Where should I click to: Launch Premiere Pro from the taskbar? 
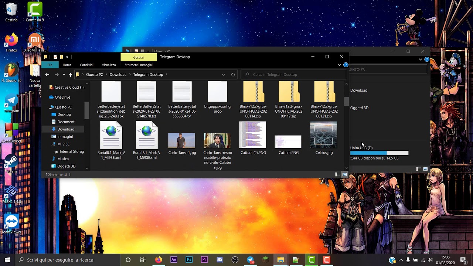[x=204, y=260]
